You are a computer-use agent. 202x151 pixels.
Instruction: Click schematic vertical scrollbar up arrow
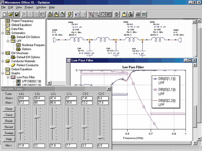click(x=194, y=22)
